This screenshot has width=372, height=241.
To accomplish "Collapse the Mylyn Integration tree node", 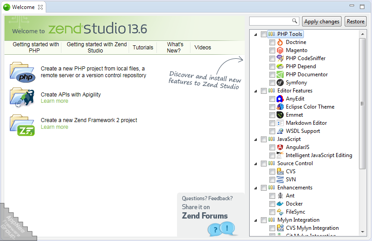I will (x=255, y=220).
